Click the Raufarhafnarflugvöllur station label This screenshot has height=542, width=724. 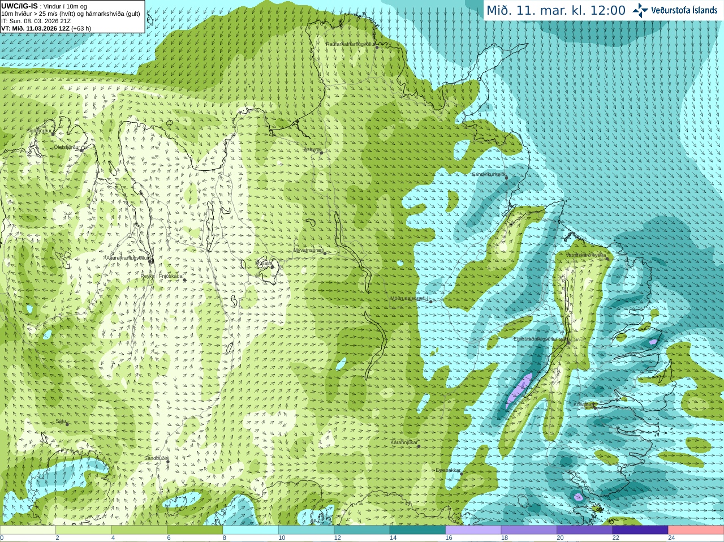[x=350, y=44]
